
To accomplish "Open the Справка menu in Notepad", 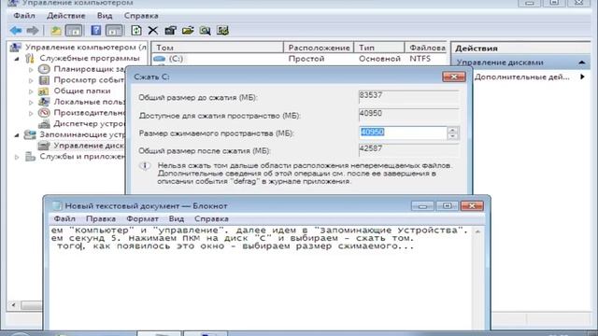I will (x=212, y=218).
